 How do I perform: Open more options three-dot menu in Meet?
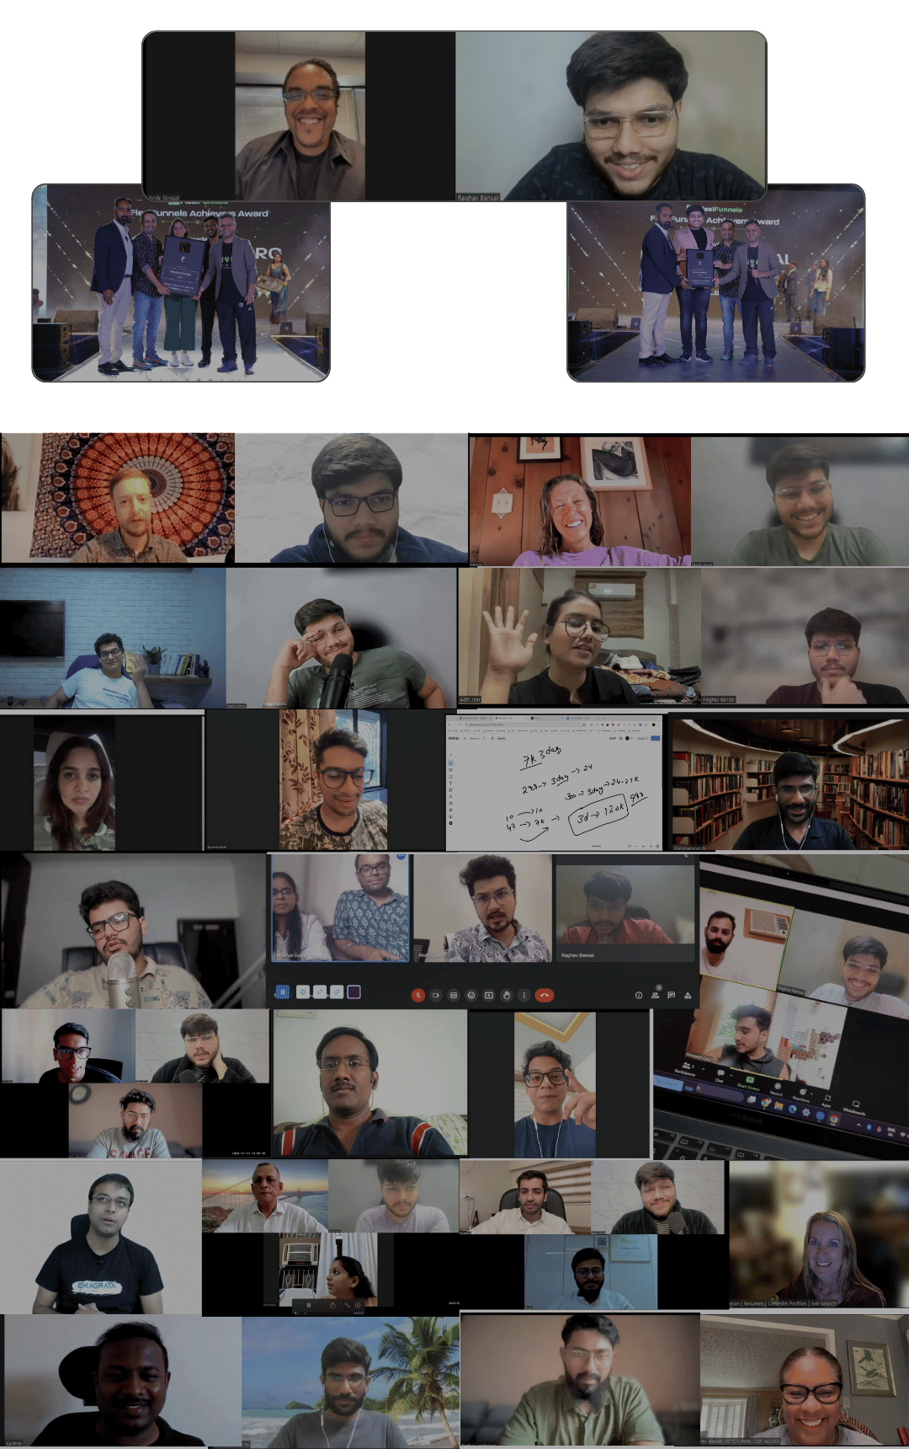[524, 995]
